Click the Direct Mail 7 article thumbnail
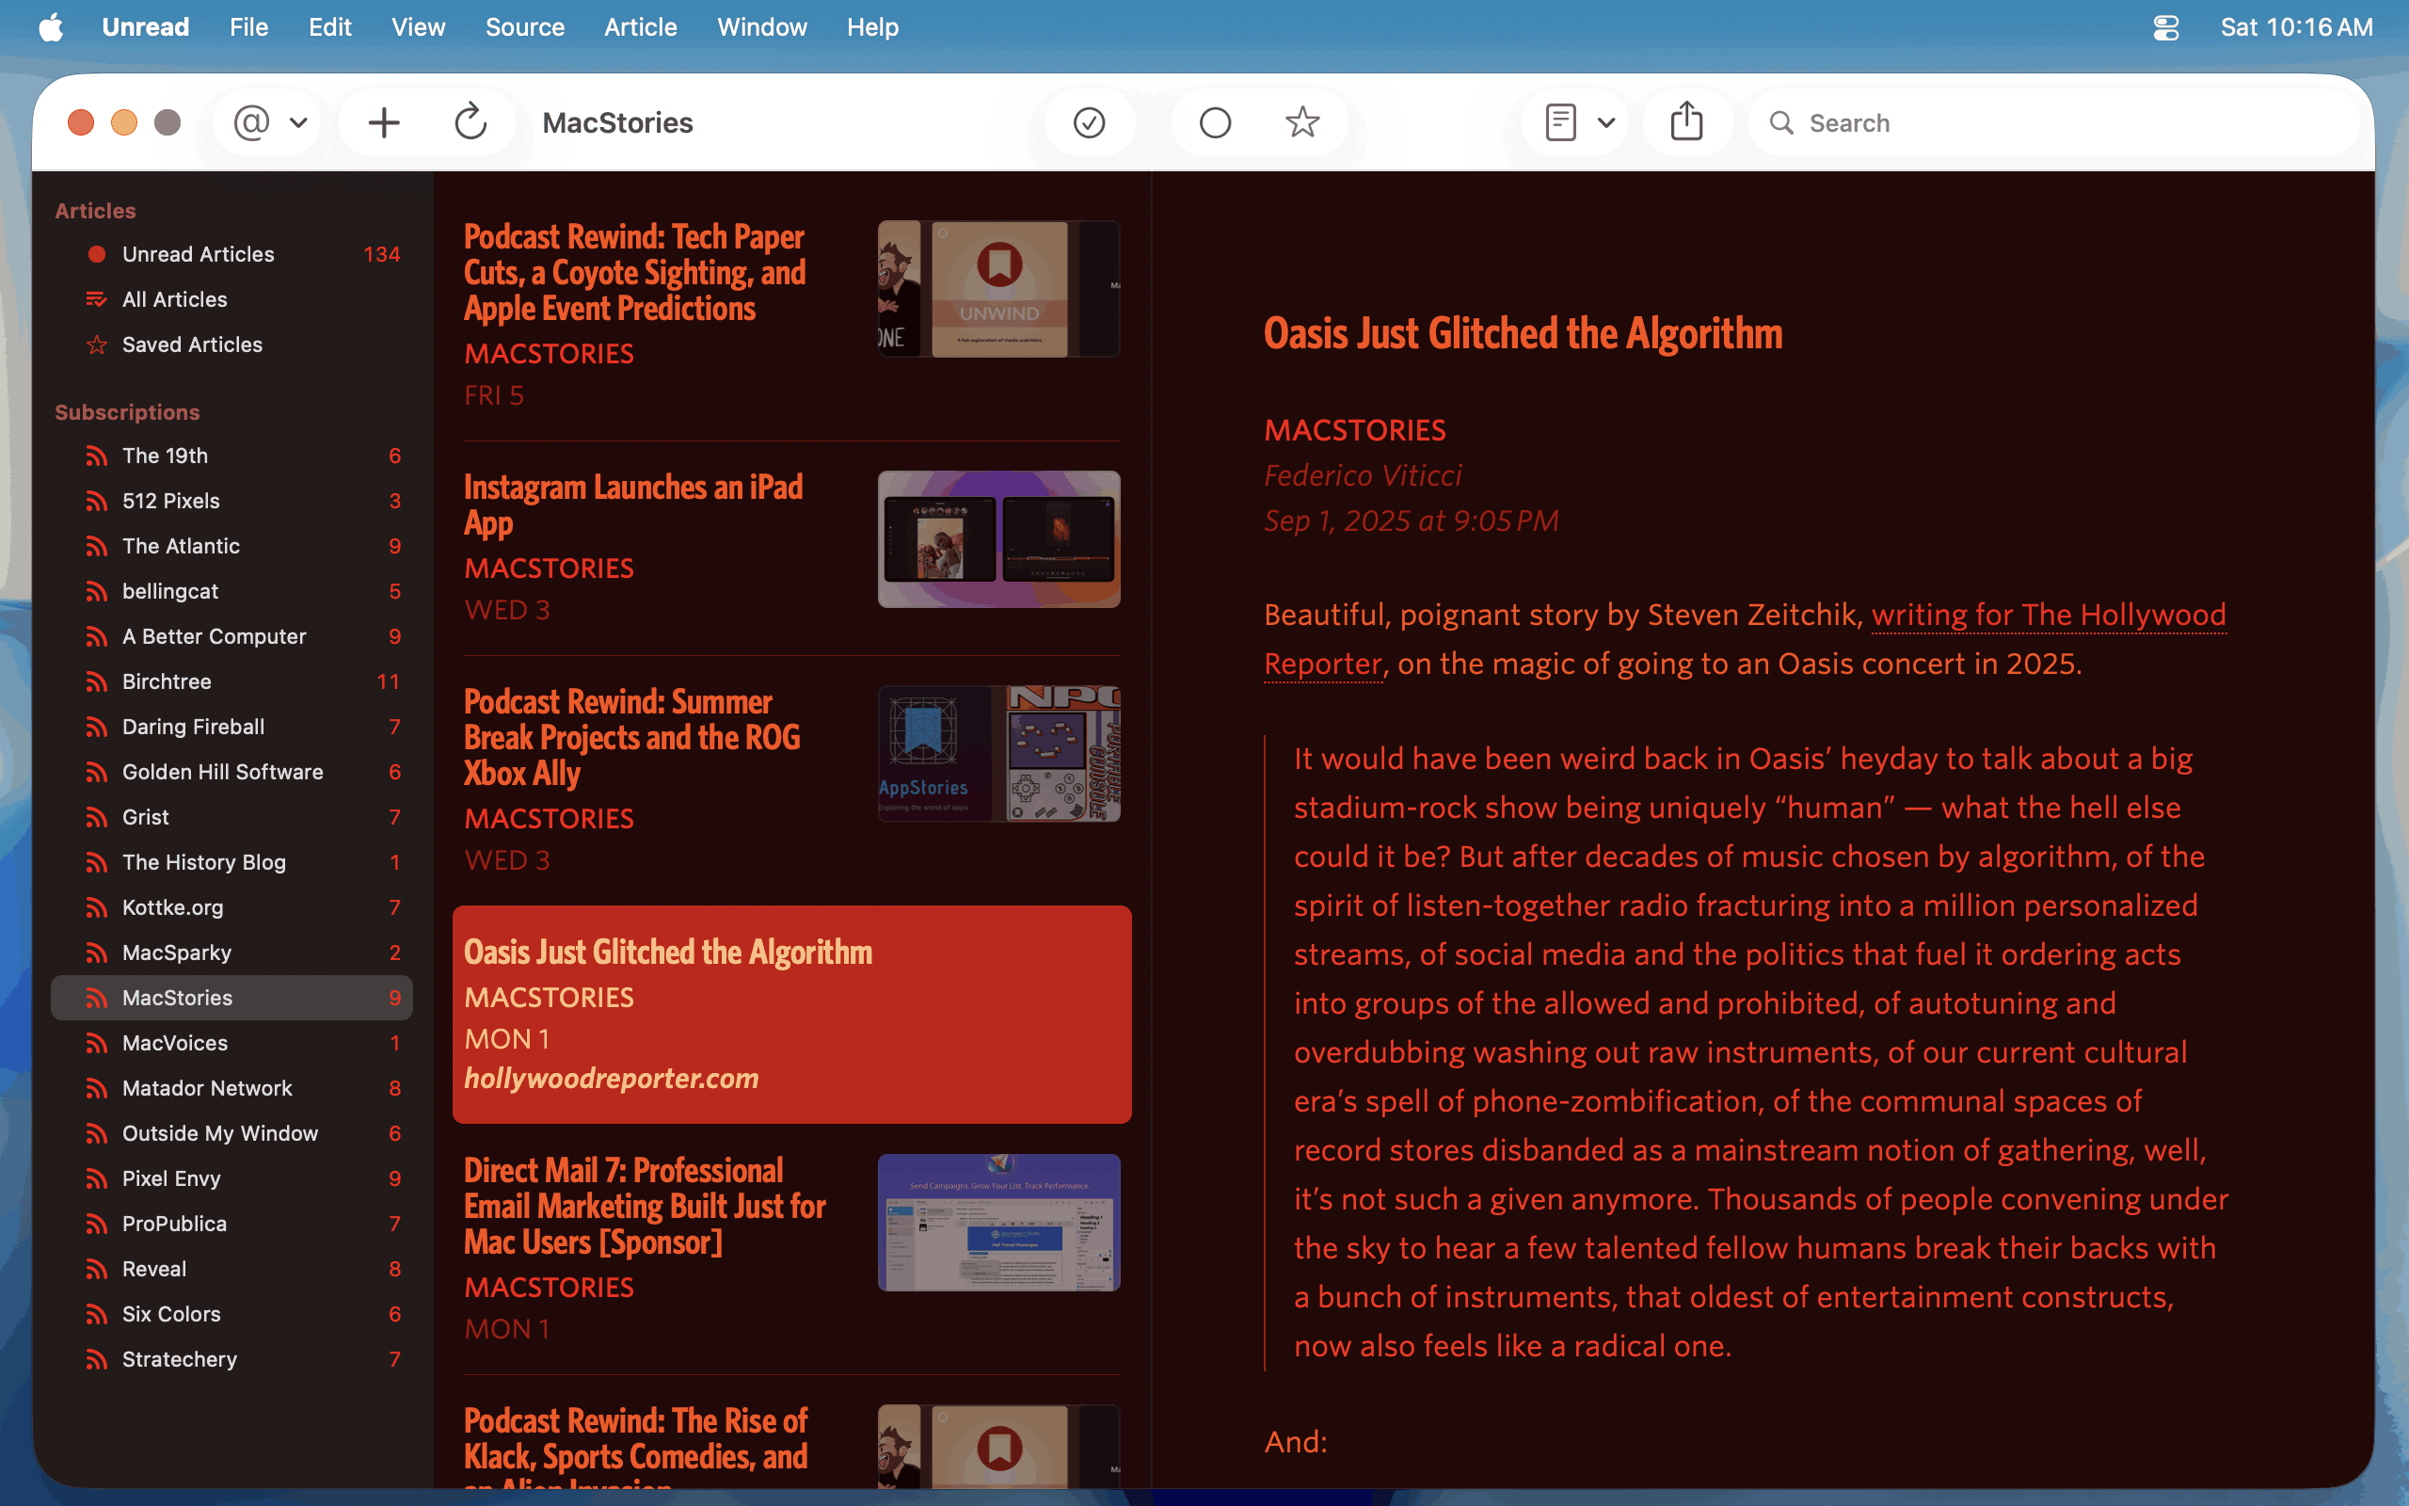The image size is (2409, 1506). point(998,1222)
